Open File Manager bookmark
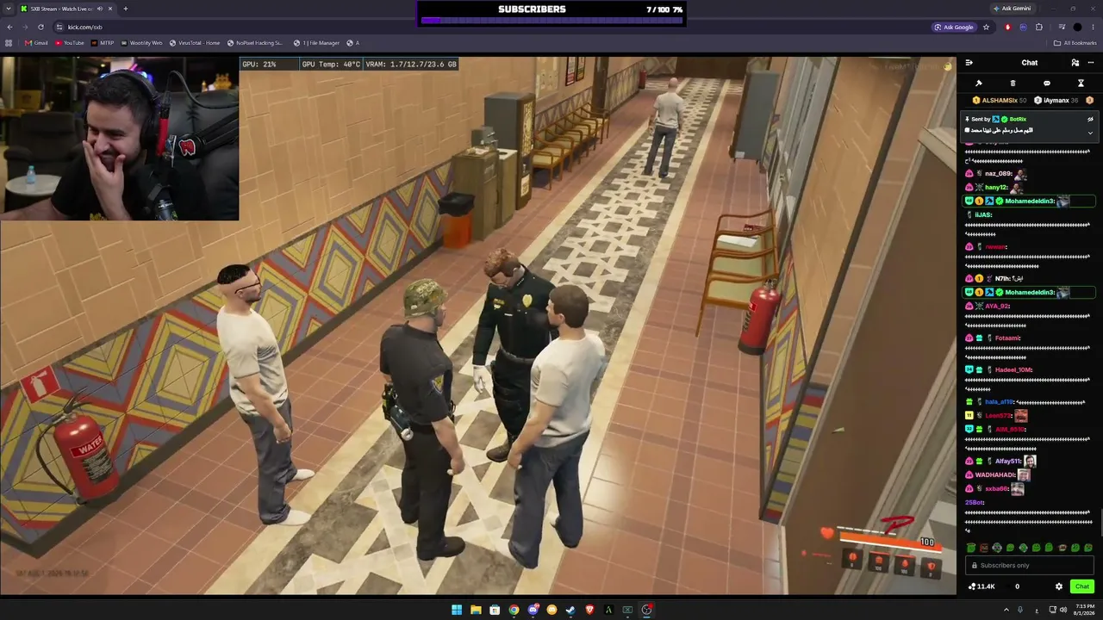Screen dimensions: 1103x620 pyautogui.click(x=316, y=43)
